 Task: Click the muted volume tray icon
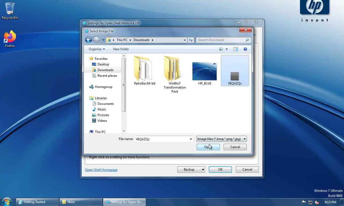[317, 202]
